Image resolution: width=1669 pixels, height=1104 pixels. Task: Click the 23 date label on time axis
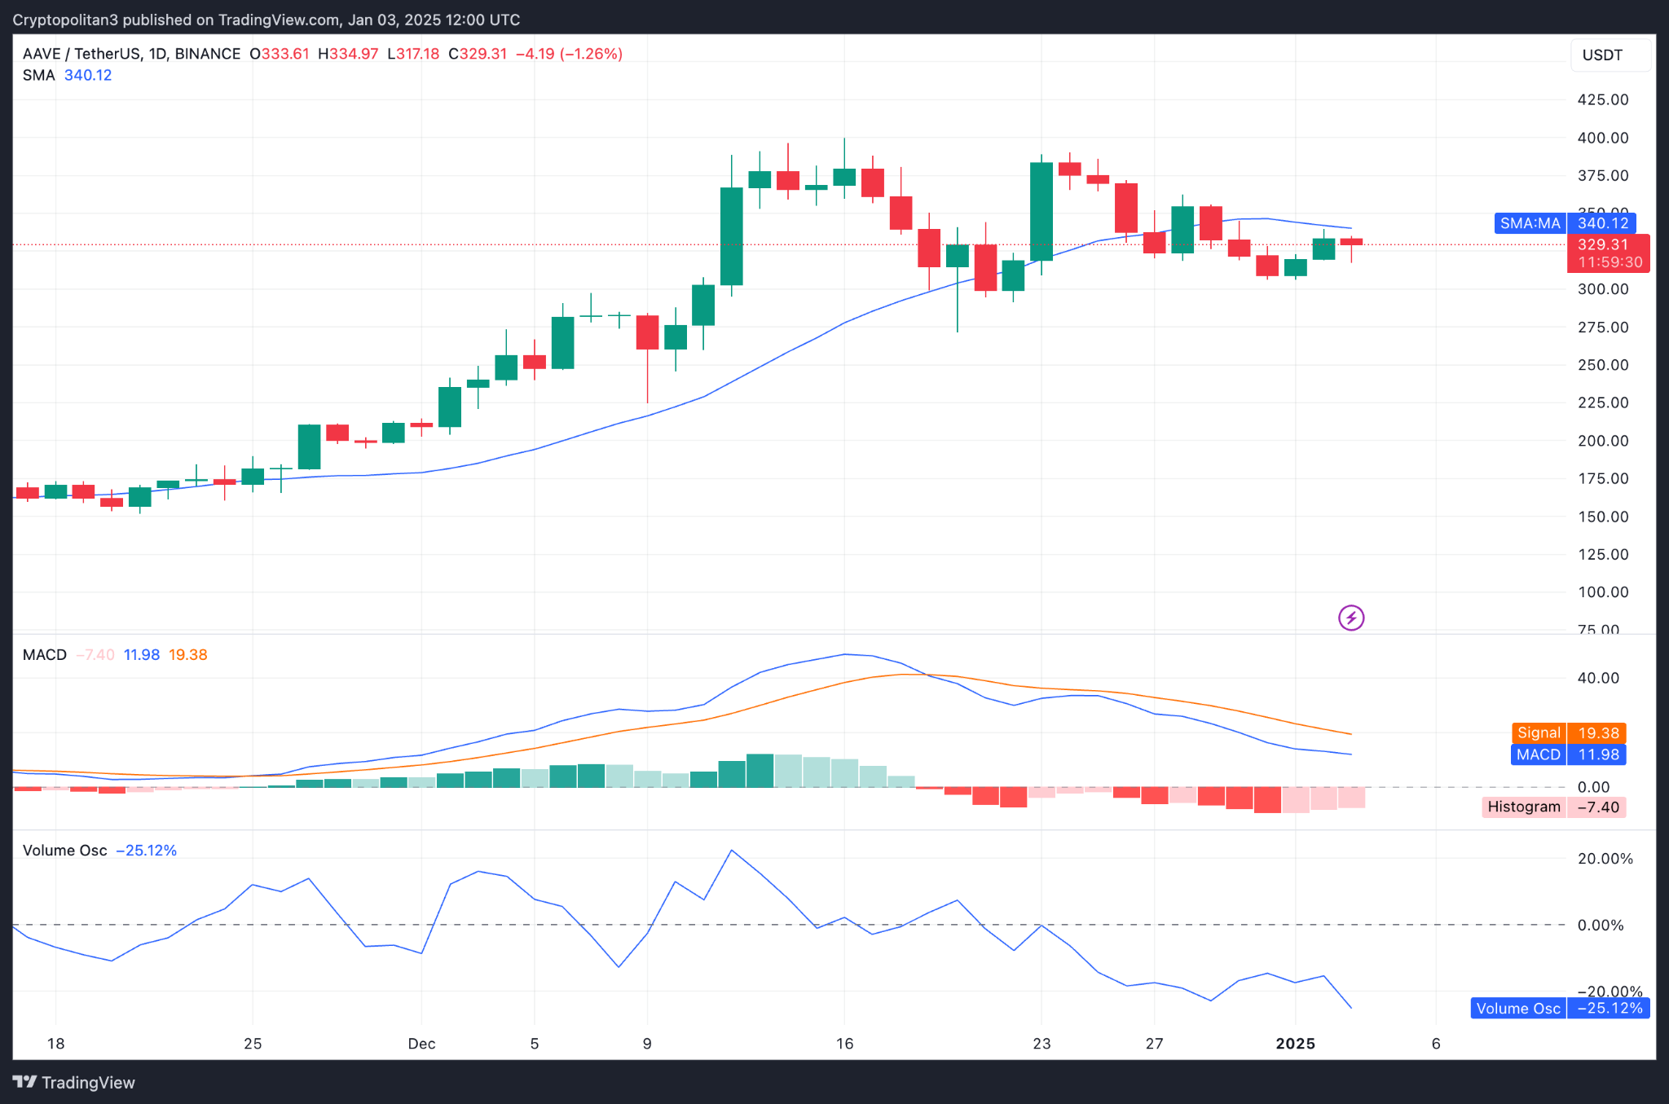[1041, 1044]
